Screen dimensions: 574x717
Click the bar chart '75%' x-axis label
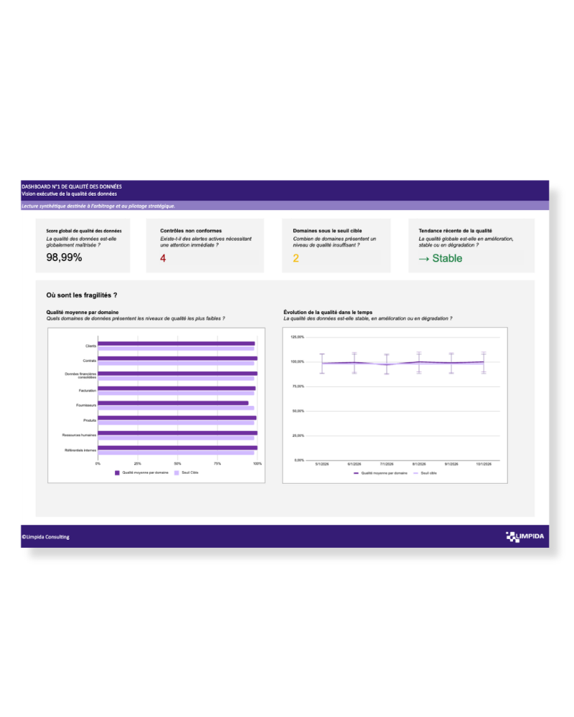217,464
